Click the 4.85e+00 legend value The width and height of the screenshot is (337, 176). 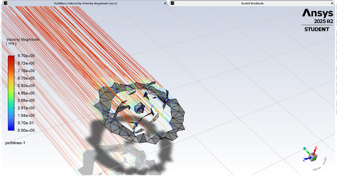26,93
